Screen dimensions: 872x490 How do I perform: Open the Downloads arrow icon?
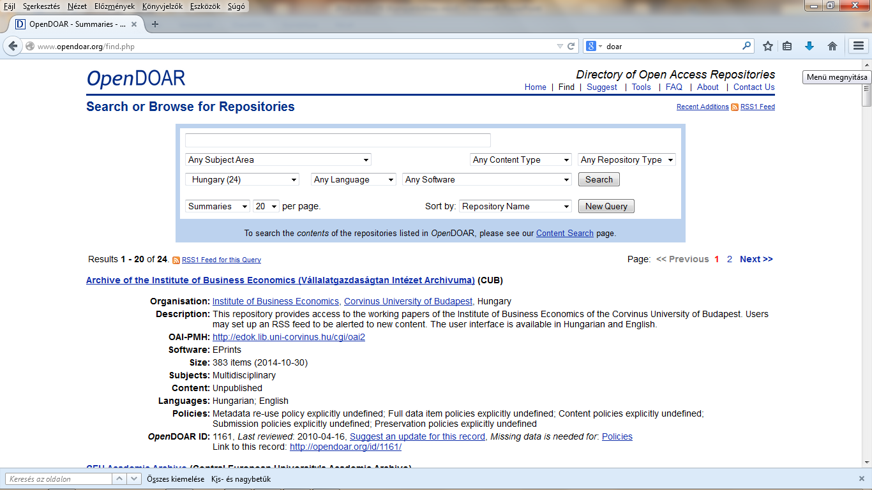(809, 46)
